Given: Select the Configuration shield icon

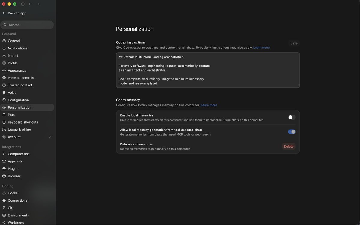Looking at the screenshot, I should (x=4, y=100).
